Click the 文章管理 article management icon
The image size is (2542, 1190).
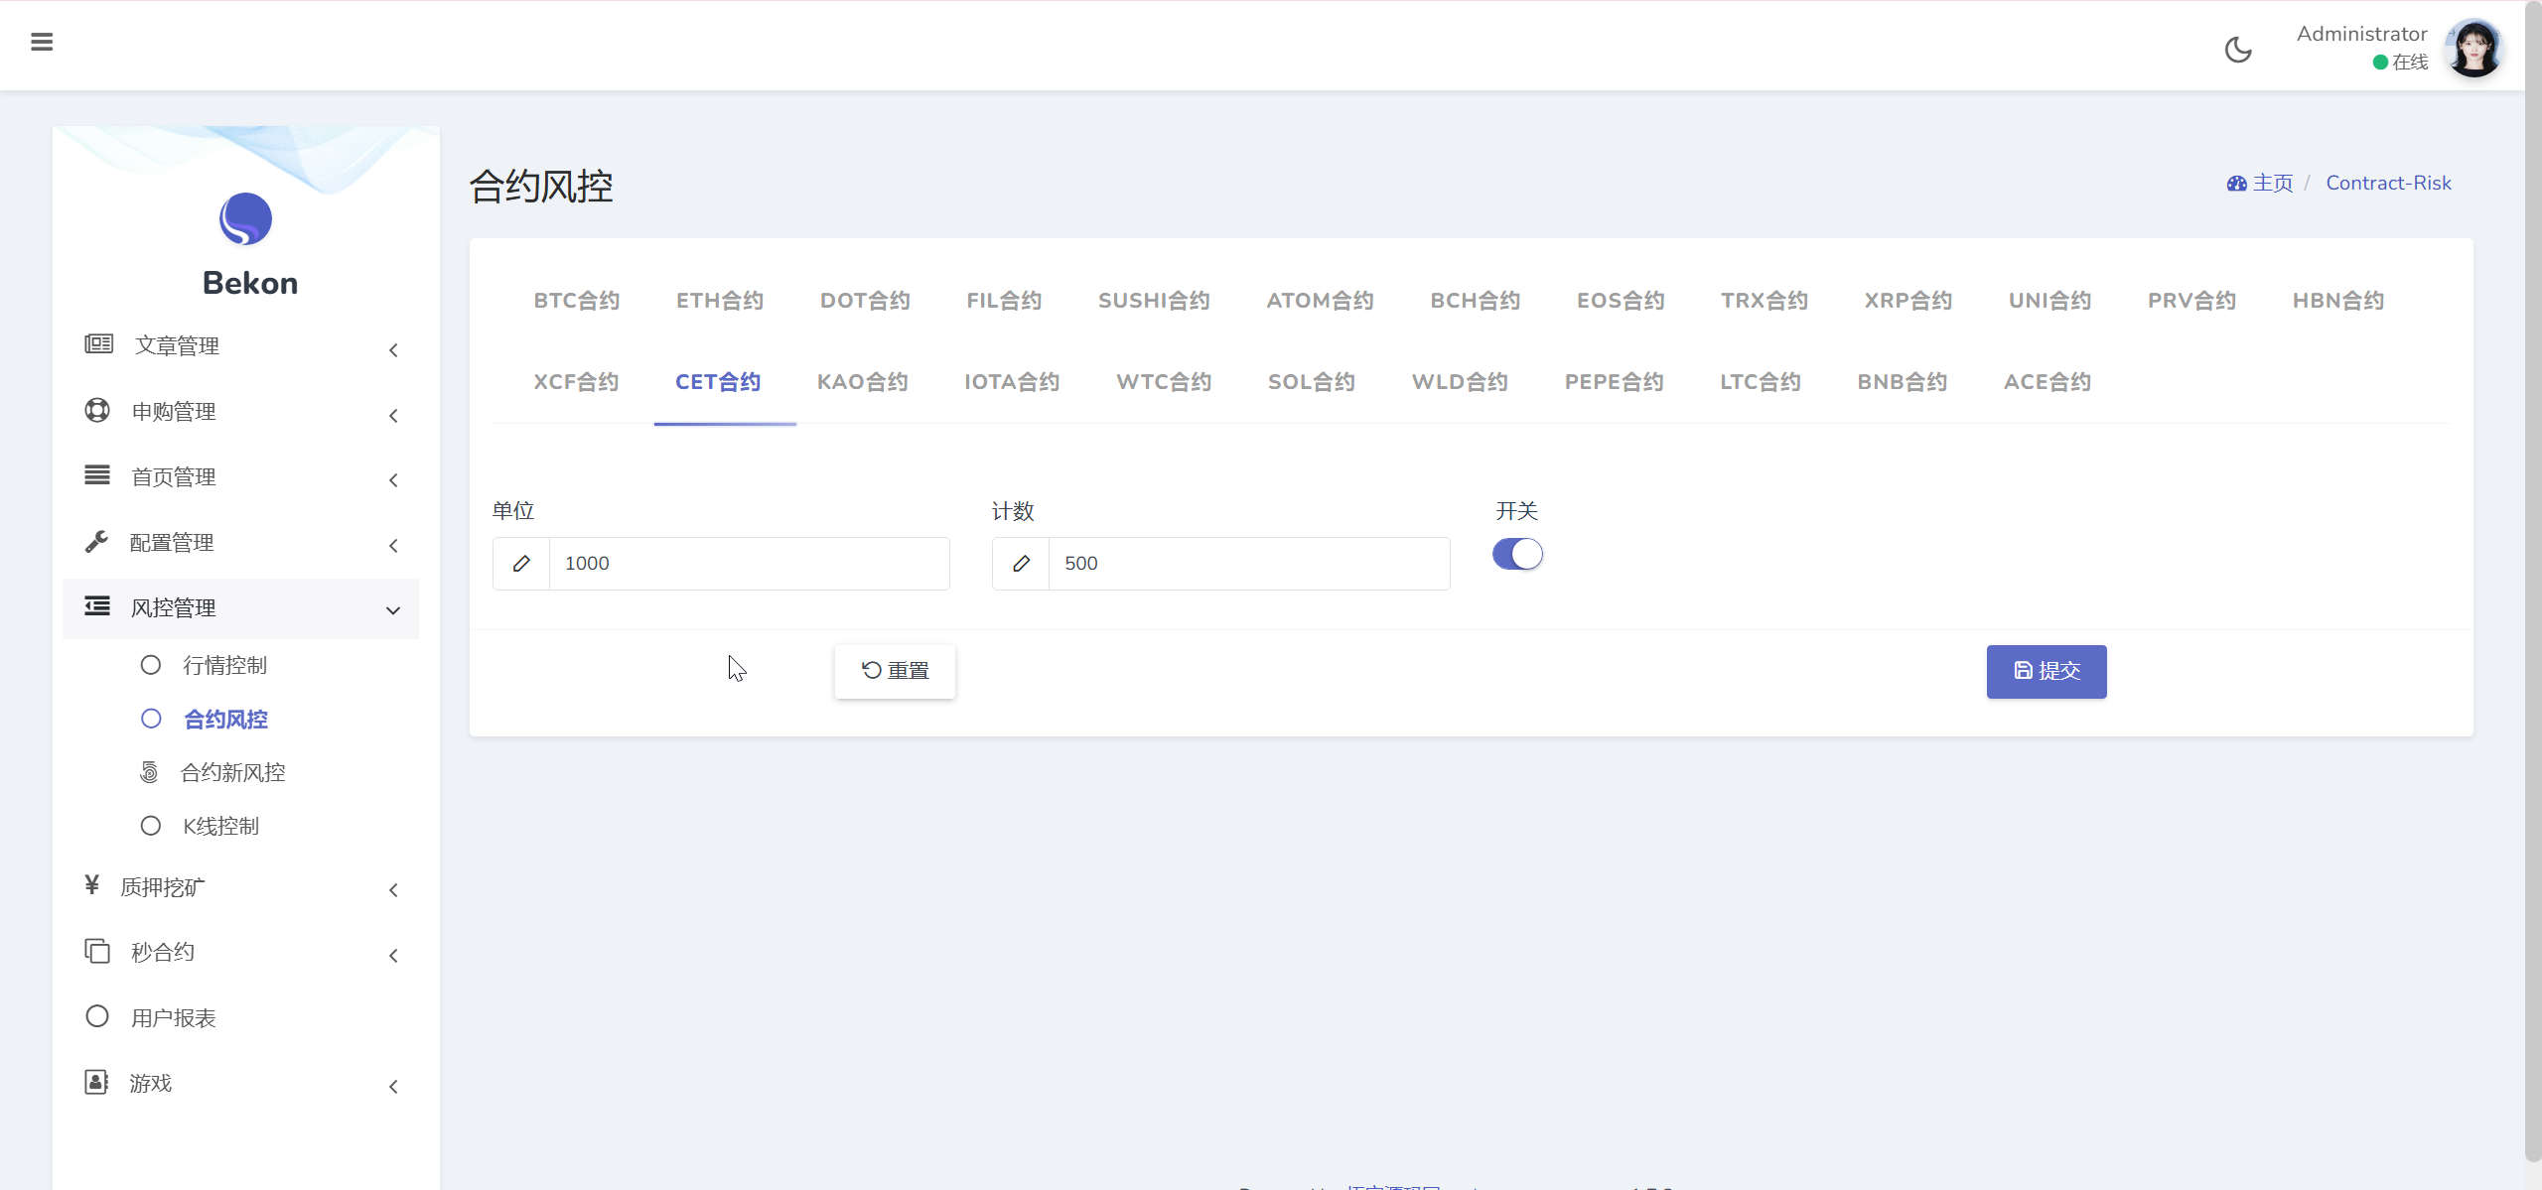tap(98, 344)
